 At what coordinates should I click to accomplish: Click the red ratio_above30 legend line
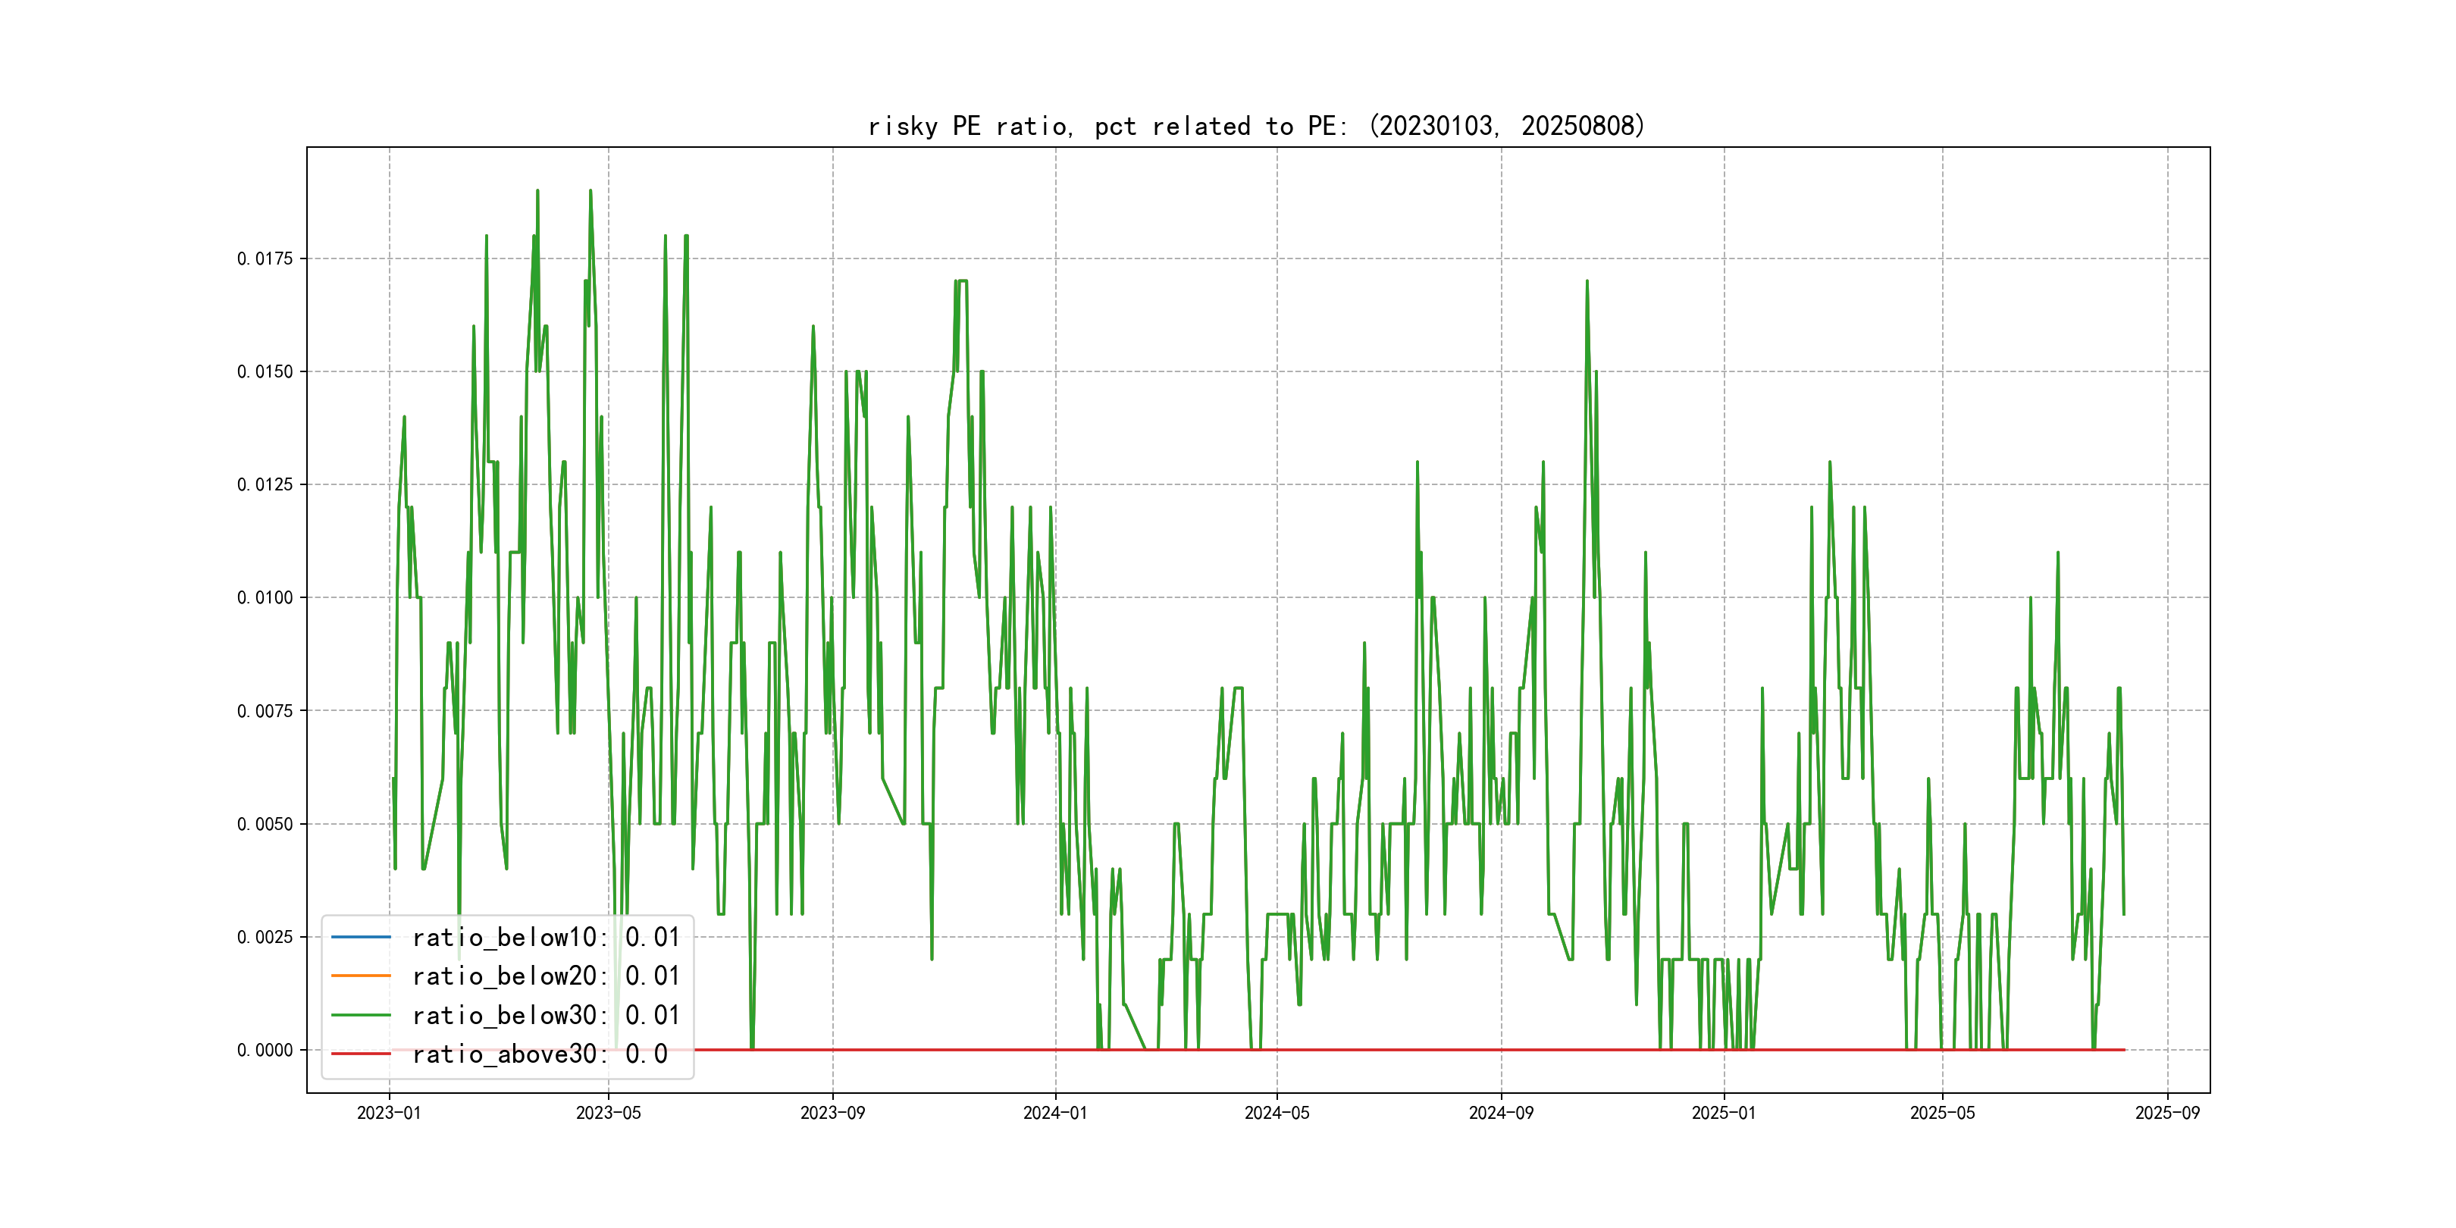point(360,1054)
